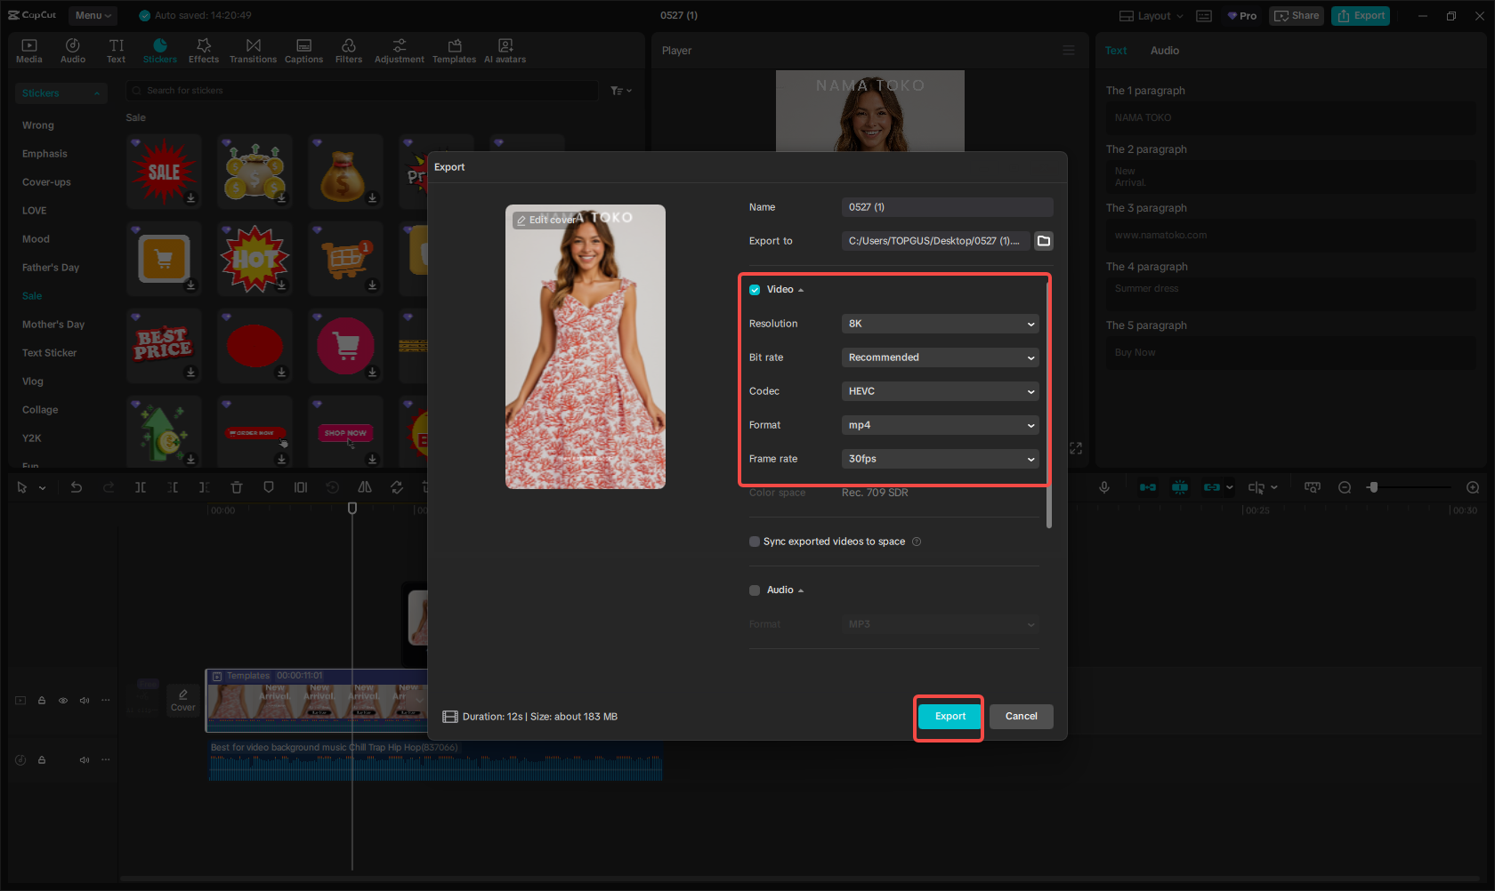Click the Export button in the dialog
The width and height of the screenshot is (1495, 891).
(x=949, y=716)
